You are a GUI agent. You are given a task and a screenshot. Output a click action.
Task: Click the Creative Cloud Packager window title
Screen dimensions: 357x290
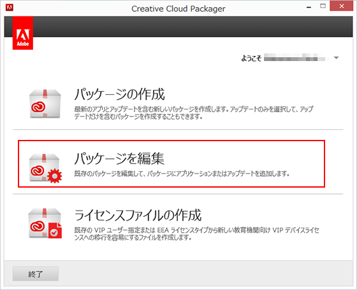(178, 9)
